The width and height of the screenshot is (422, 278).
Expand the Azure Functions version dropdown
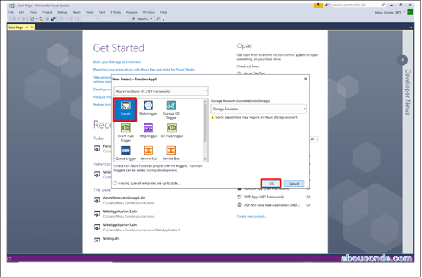(160, 91)
